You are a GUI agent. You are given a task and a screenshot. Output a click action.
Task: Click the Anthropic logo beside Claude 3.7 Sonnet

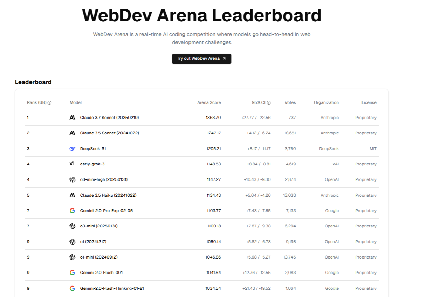pyautogui.click(x=73, y=118)
